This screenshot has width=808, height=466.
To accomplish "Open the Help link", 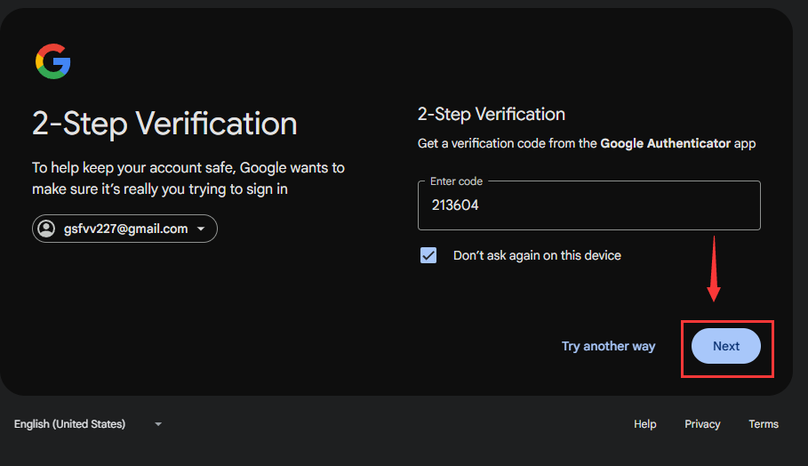I will click(x=645, y=424).
